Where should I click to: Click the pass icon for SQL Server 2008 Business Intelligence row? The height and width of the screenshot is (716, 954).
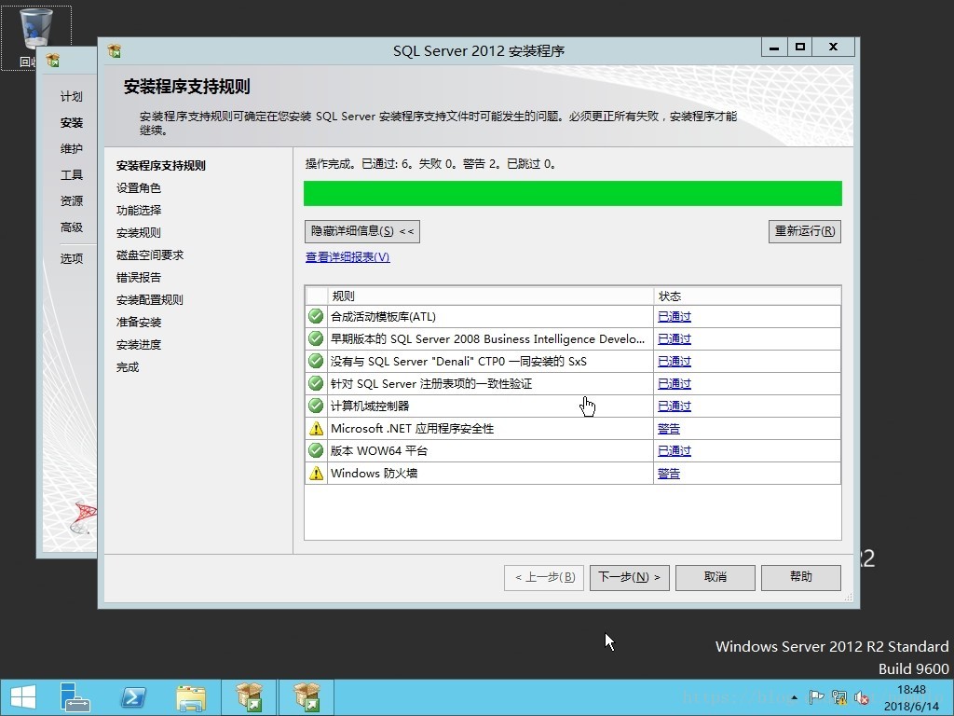coord(315,338)
